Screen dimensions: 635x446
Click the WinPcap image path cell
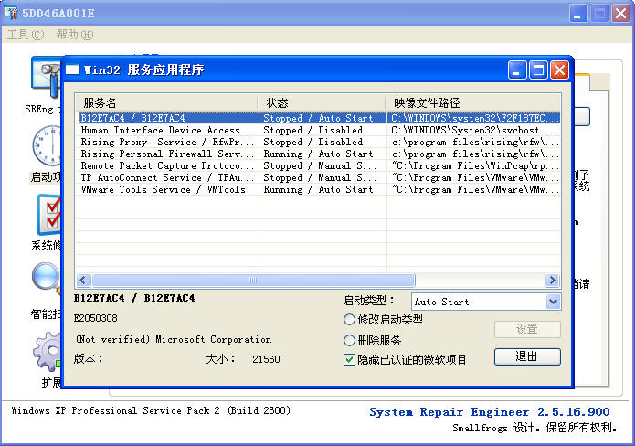pos(474,165)
